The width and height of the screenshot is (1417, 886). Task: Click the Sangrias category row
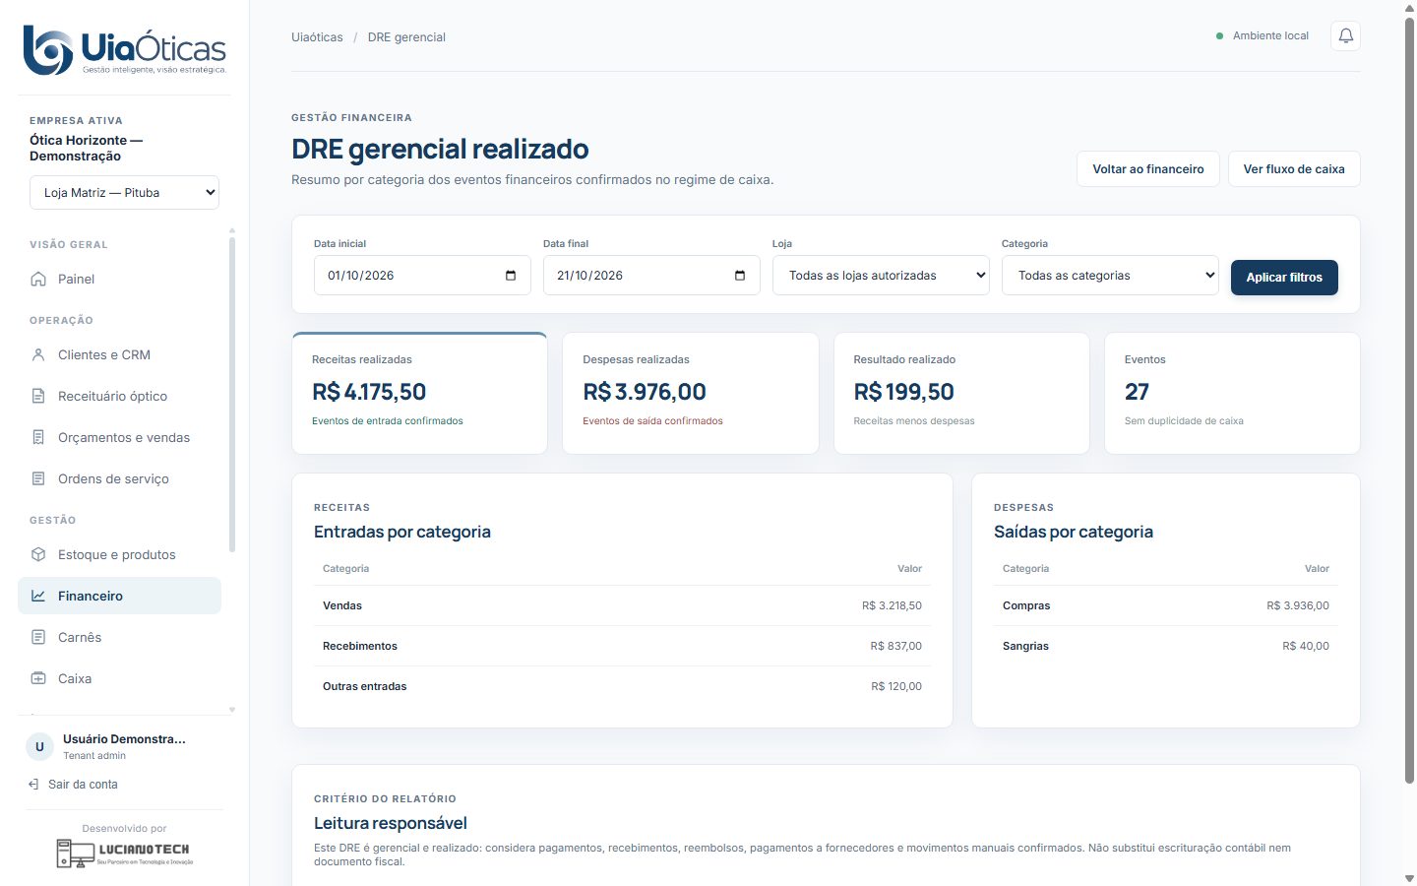coord(1166,646)
